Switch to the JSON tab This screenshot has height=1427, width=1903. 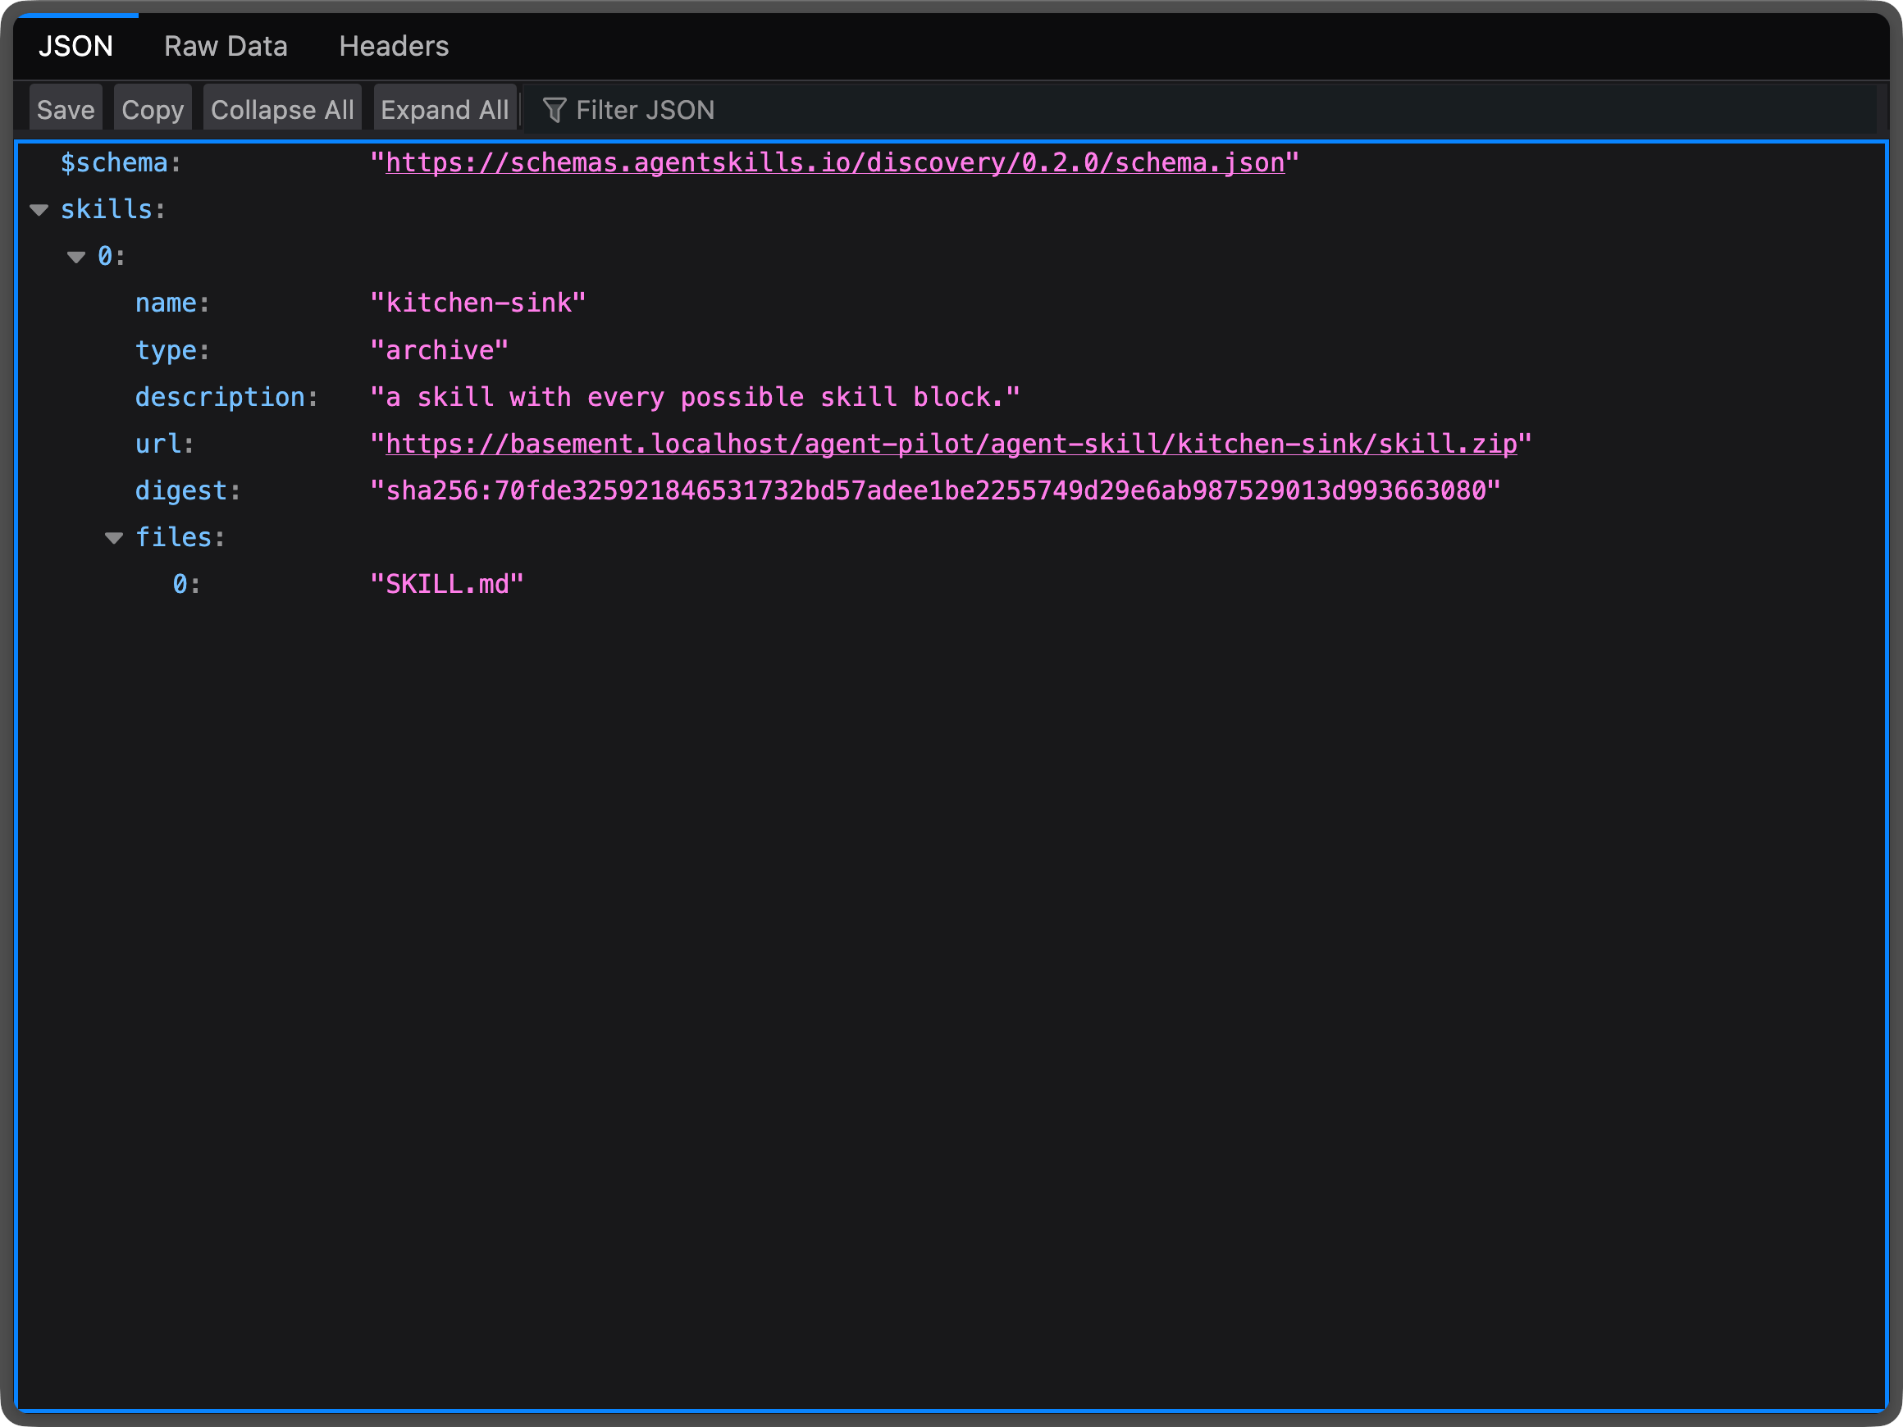(75, 47)
